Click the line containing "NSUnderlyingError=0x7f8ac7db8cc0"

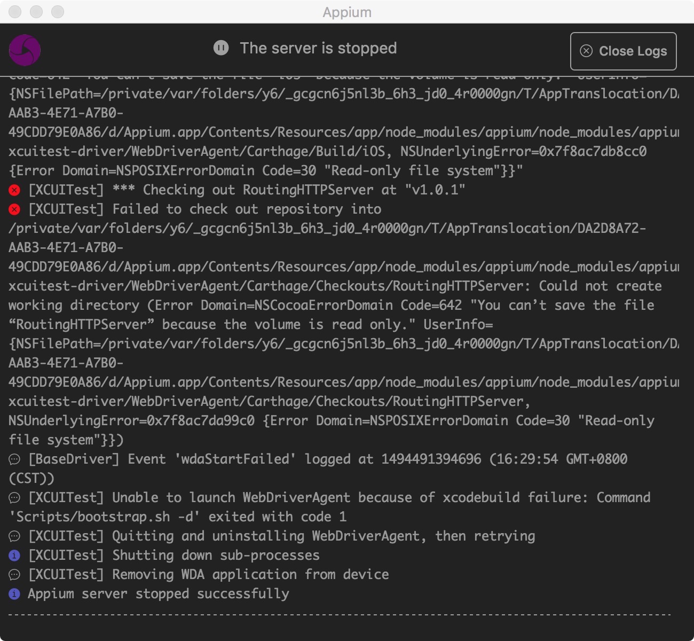328,152
